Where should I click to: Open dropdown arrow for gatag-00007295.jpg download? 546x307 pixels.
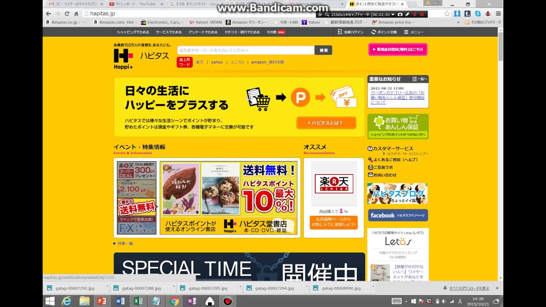click(240, 287)
